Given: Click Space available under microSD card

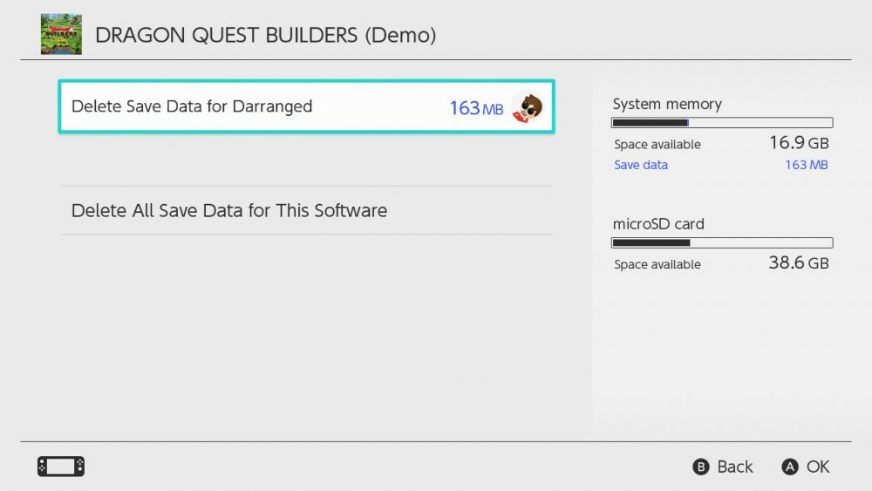Looking at the screenshot, I should point(657,264).
